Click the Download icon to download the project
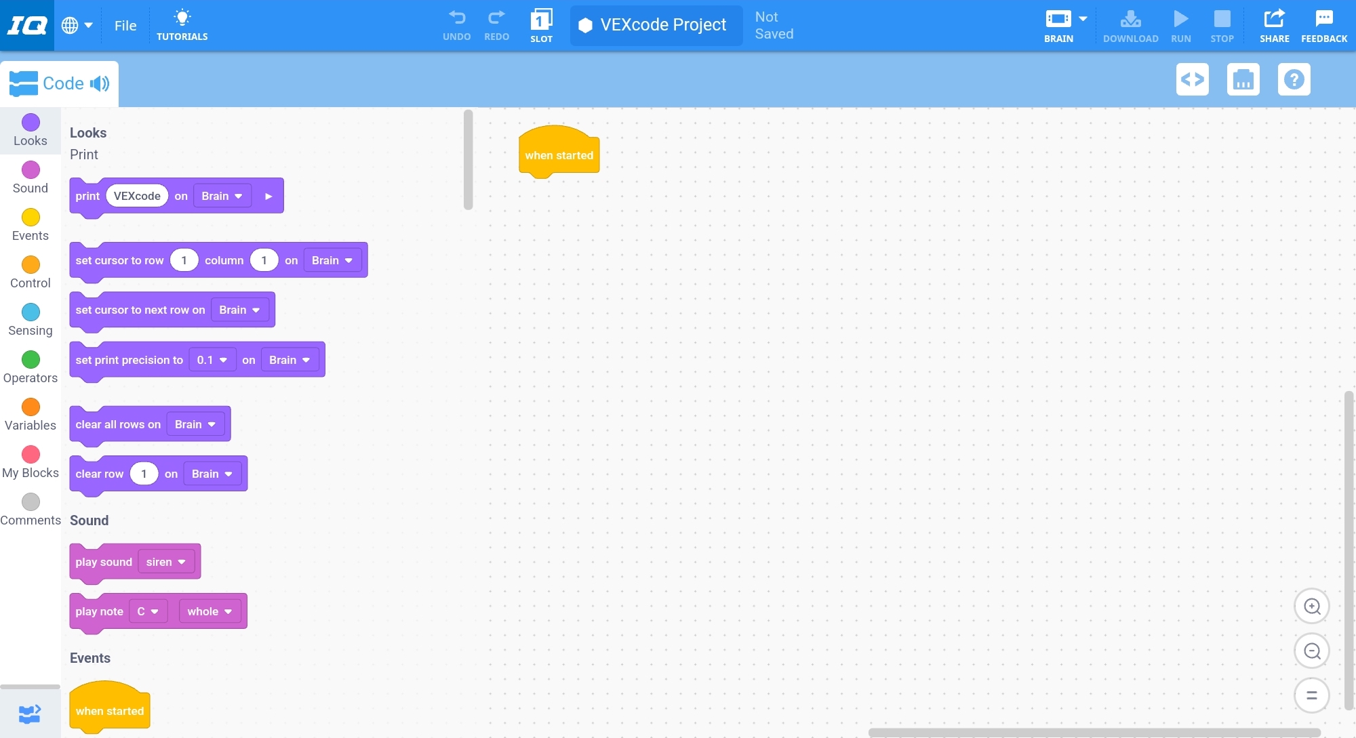 coord(1130,18)
